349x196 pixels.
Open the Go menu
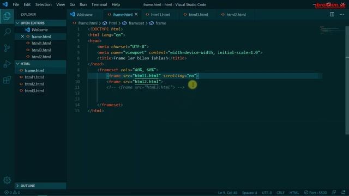(72, 4)
